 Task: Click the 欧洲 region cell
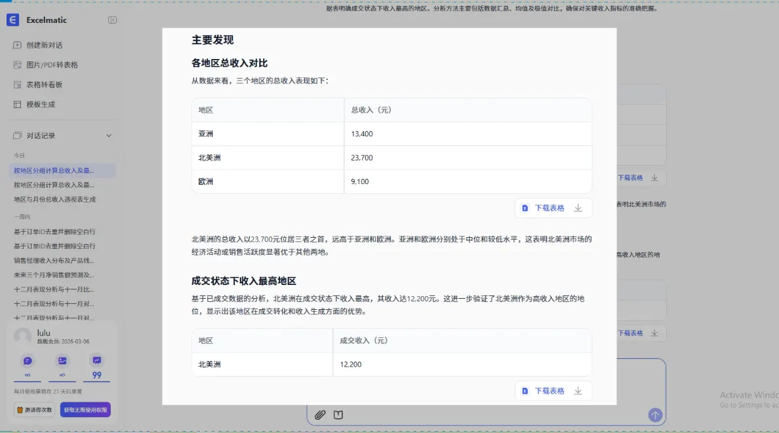268,181
